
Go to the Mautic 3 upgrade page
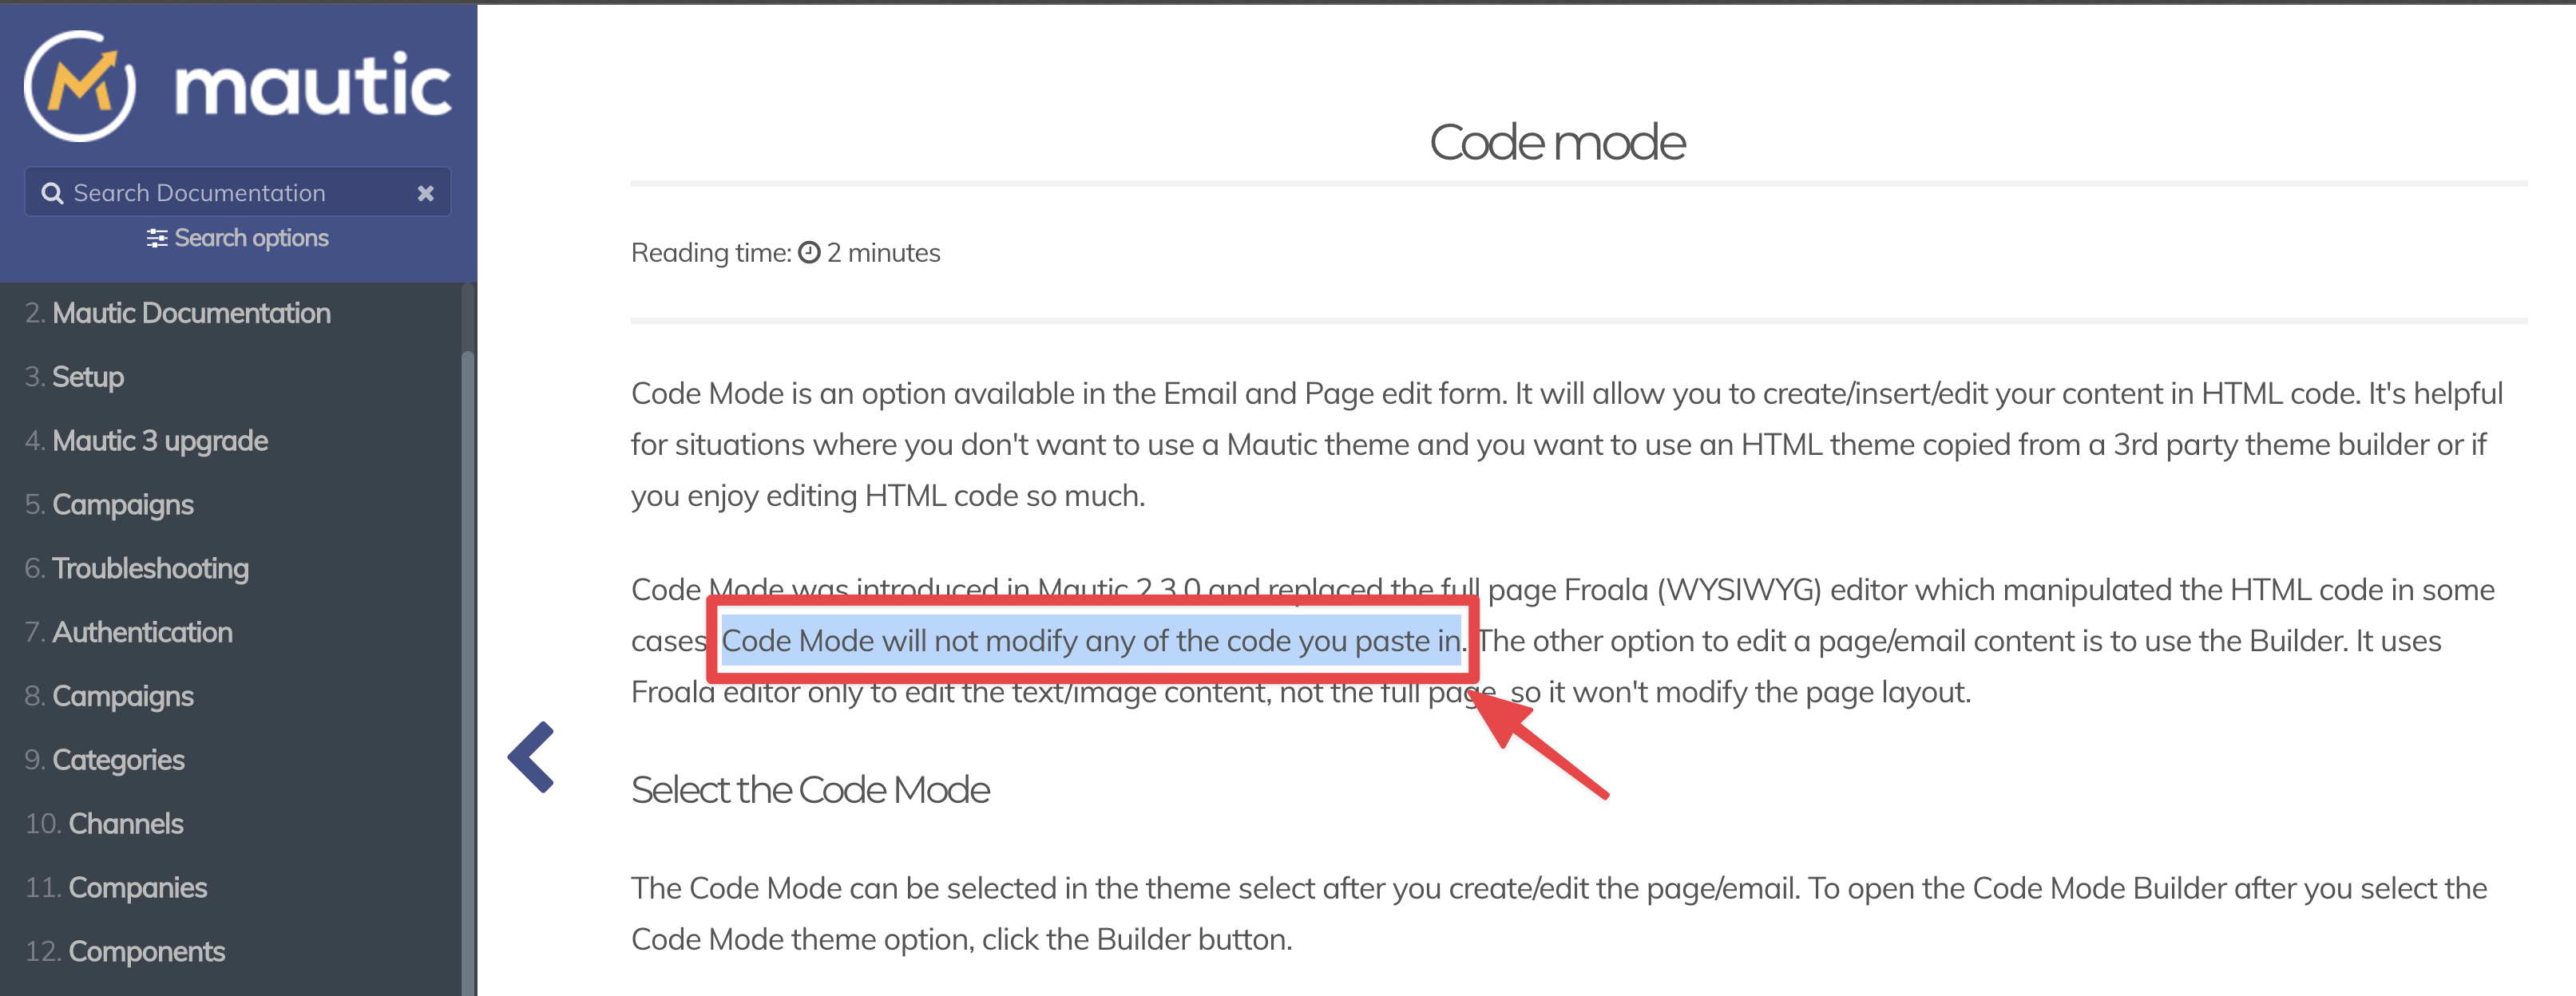click(161, 440)
